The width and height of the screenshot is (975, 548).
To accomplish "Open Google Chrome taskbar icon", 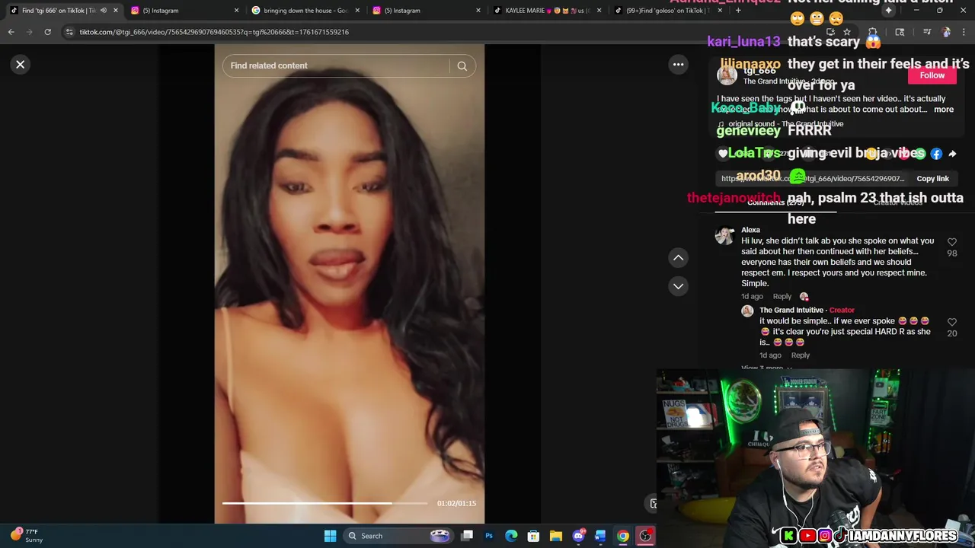I will pyautogui.click(x=623, y=536).
